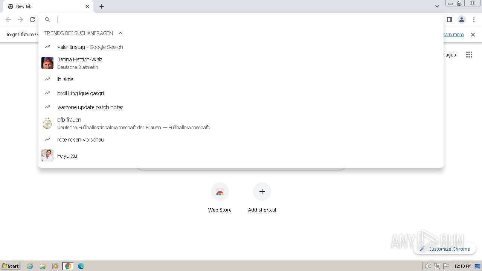Viewport: 482px width, 271px height.
Task: Toggle the side panel icon
Action: 449,20
